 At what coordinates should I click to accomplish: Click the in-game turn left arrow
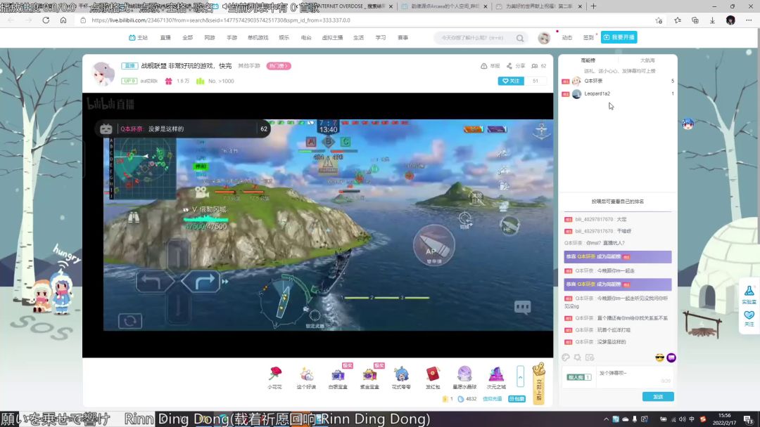click(x=153, y=281)
